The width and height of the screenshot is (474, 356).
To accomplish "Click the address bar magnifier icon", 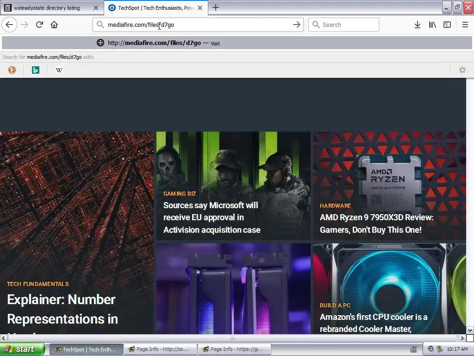I will click(x=100, y=25).
